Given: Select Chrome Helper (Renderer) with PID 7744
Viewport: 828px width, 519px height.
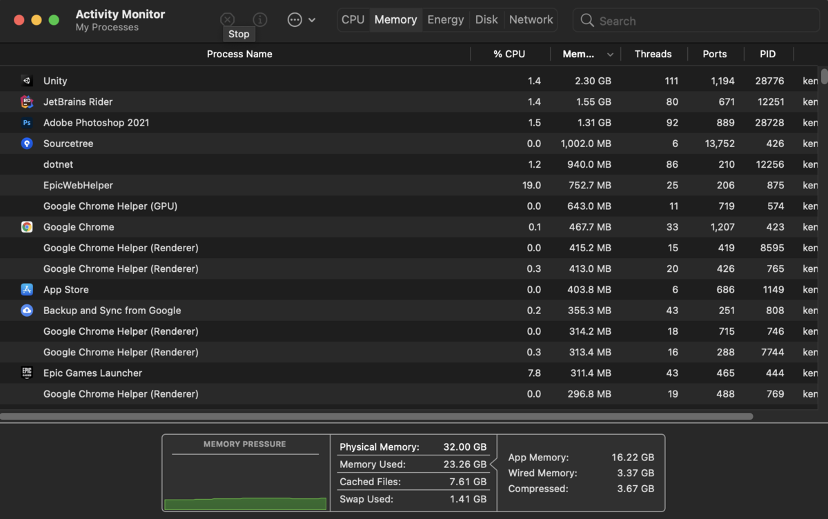Looking at the screenshot, I should click(x=411, y=352).
